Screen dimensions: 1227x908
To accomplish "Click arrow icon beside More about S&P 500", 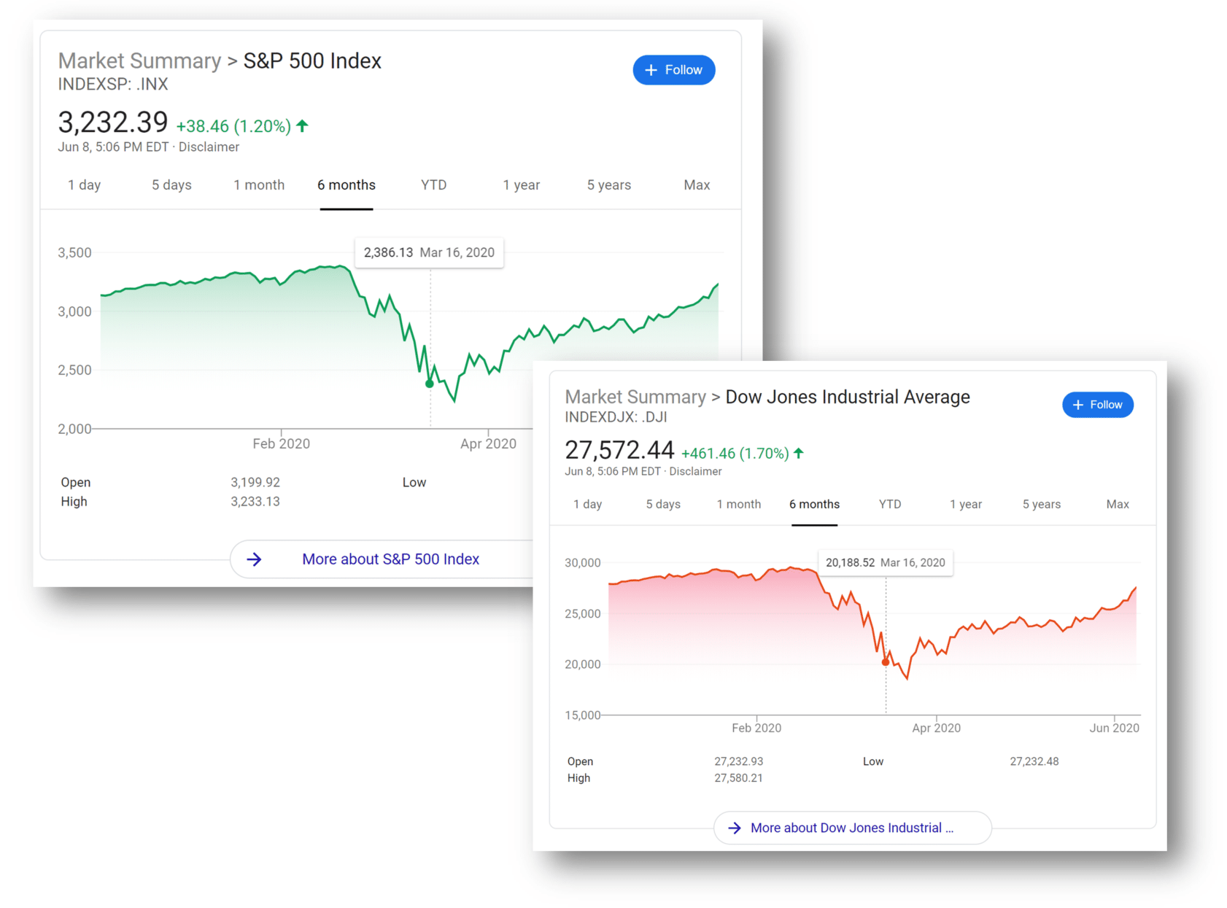I will coord(254,559).
